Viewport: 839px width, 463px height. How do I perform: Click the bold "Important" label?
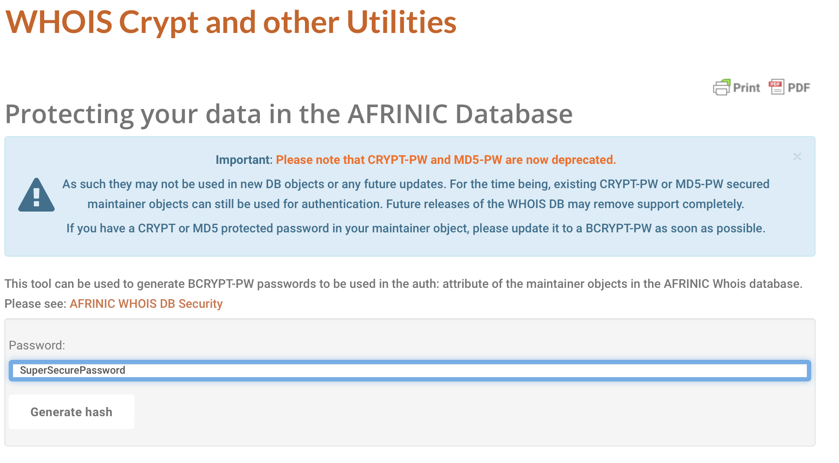243,160
